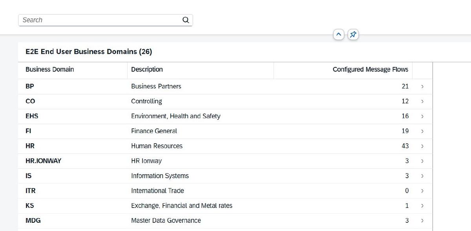Sort by the Business Domain column header
This screenshot has height=231, width=471.
tap(50, 70)
